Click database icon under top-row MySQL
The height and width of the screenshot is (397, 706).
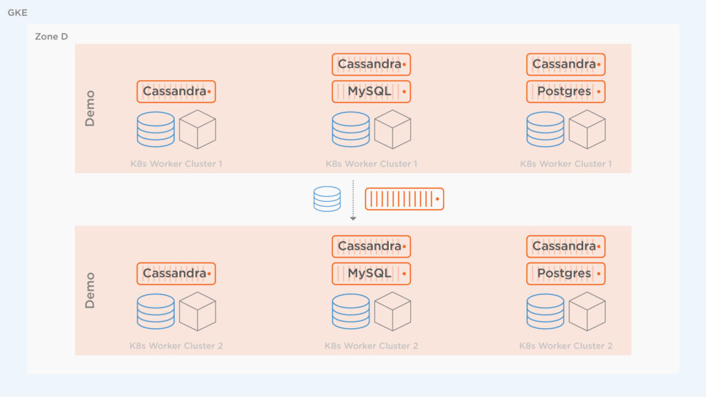(x=351, y=130)
